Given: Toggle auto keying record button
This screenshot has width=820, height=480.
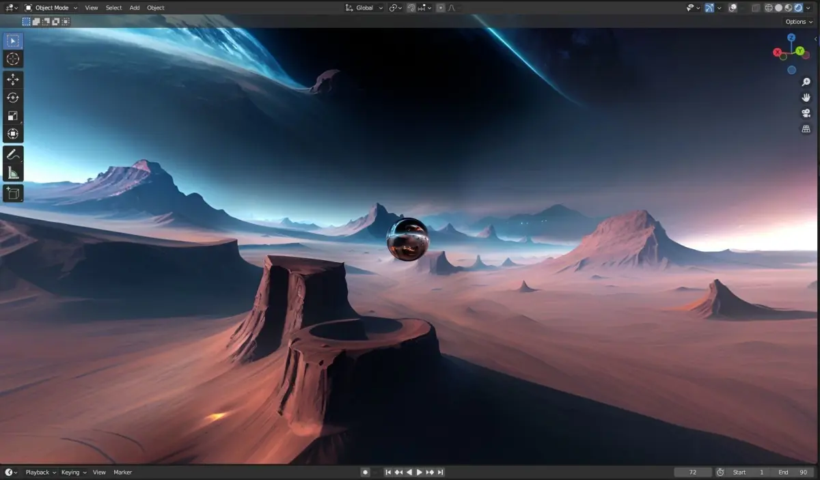Looking at the screenshot, I should click(x=366, y=472).
